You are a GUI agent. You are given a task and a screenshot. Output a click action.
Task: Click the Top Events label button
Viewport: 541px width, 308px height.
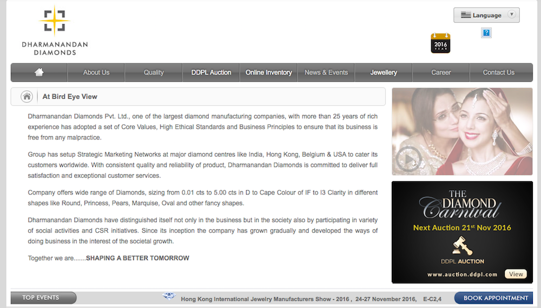tap(43, 298)
